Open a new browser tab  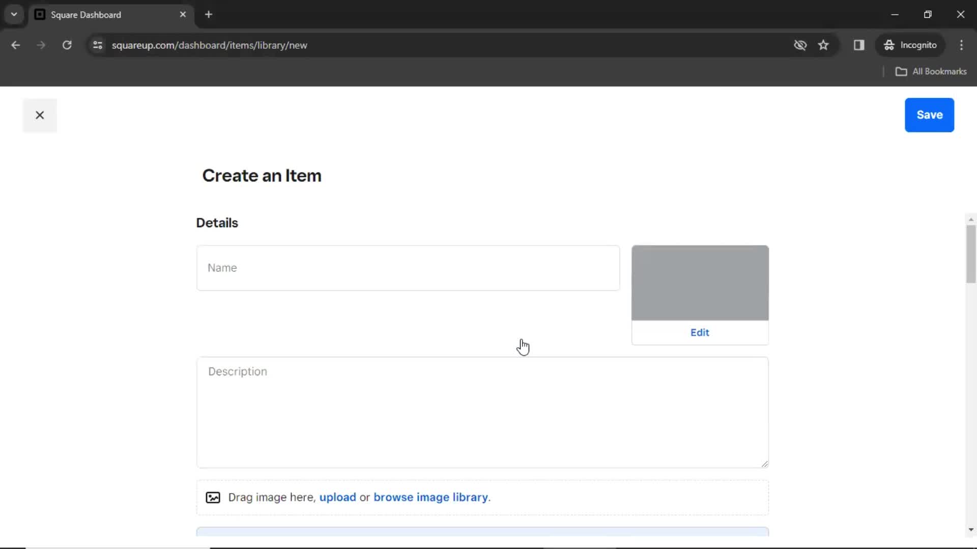tap(209, 15)
